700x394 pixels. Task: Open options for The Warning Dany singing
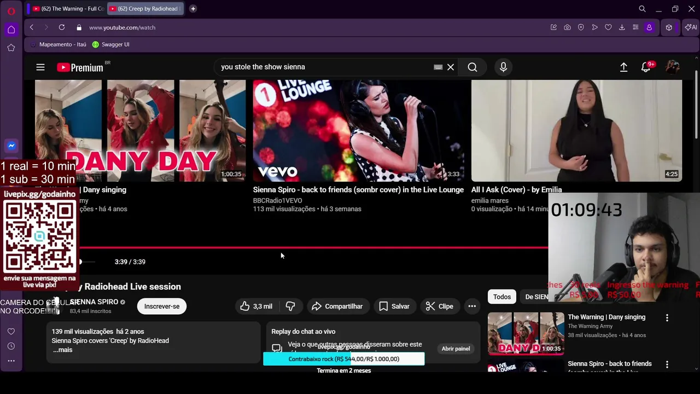coord(667,318)
